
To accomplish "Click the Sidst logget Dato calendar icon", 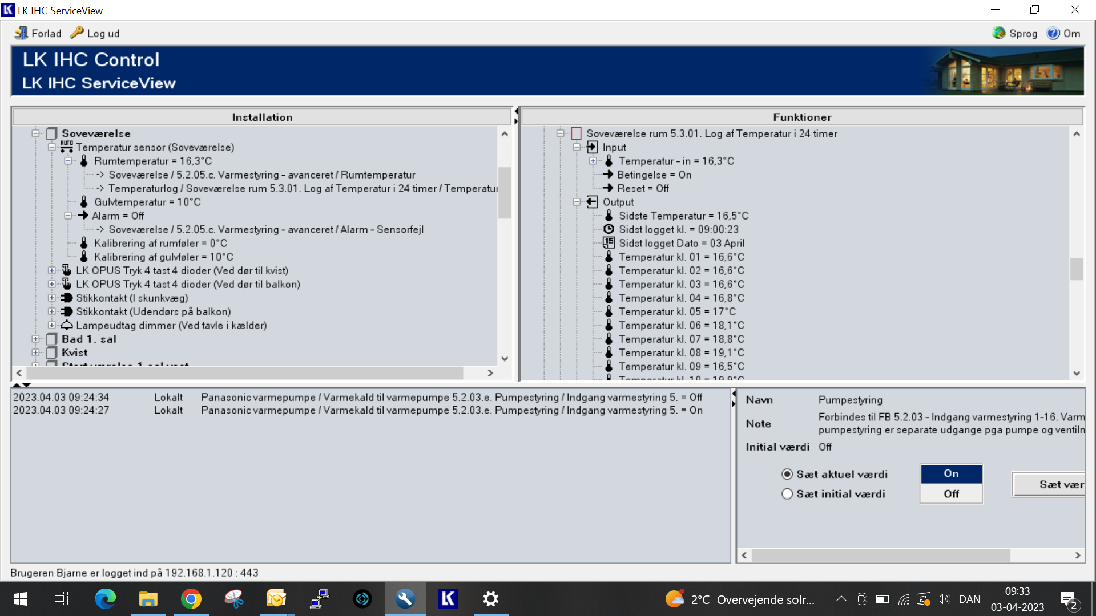I will click(x=609, y=243).
